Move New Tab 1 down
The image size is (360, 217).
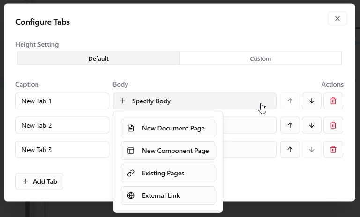coord(312,101)
